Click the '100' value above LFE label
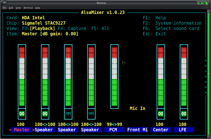Viewport: 211px width, 139px height. [x=182, y=124]
